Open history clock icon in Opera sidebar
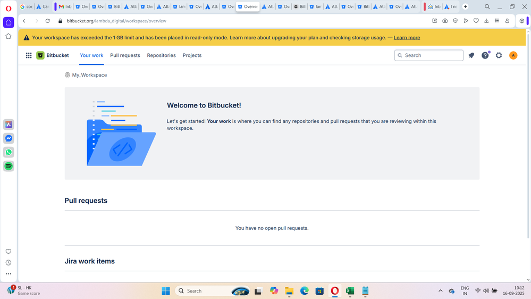Image resolution: width=531 pixels, height=299 pixels. click(9, 263)
